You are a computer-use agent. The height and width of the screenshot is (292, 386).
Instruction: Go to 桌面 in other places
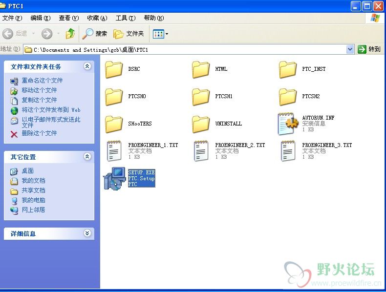click(x=27, y=171)
